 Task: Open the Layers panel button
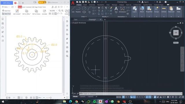(134, 10)
